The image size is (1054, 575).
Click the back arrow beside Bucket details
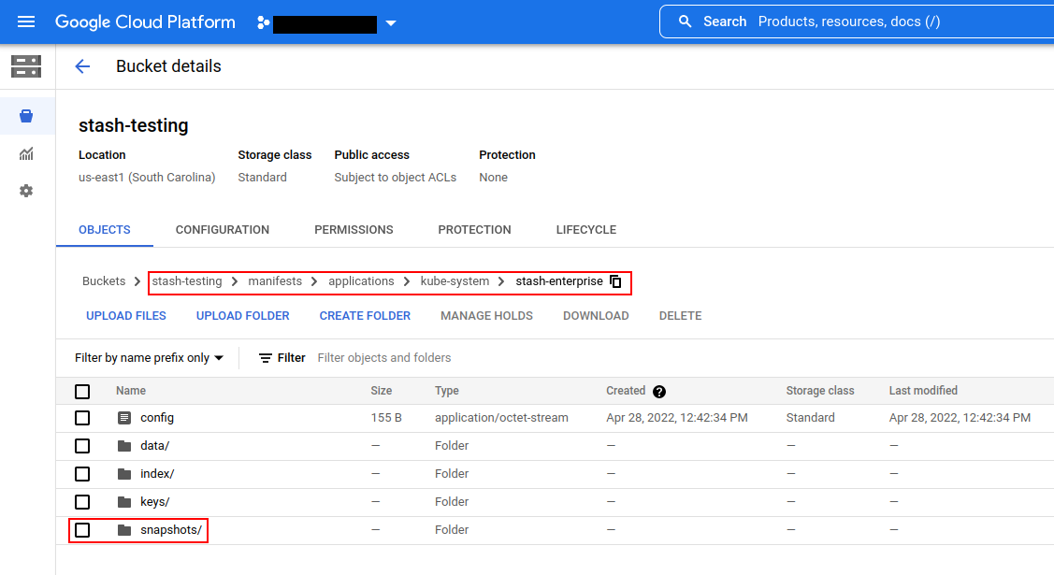pyautogui.click(x=82, y=66)
